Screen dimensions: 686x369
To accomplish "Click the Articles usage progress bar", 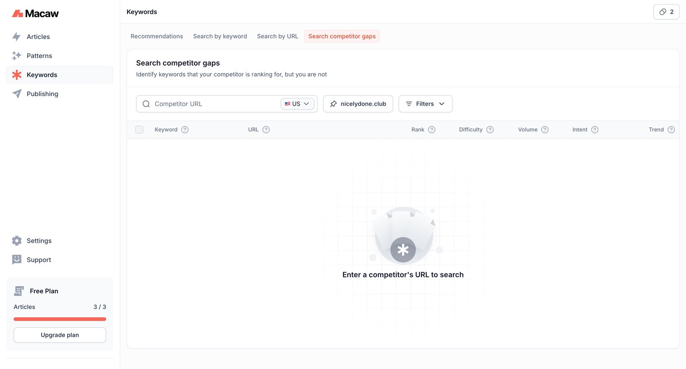I will coord(60,319).
